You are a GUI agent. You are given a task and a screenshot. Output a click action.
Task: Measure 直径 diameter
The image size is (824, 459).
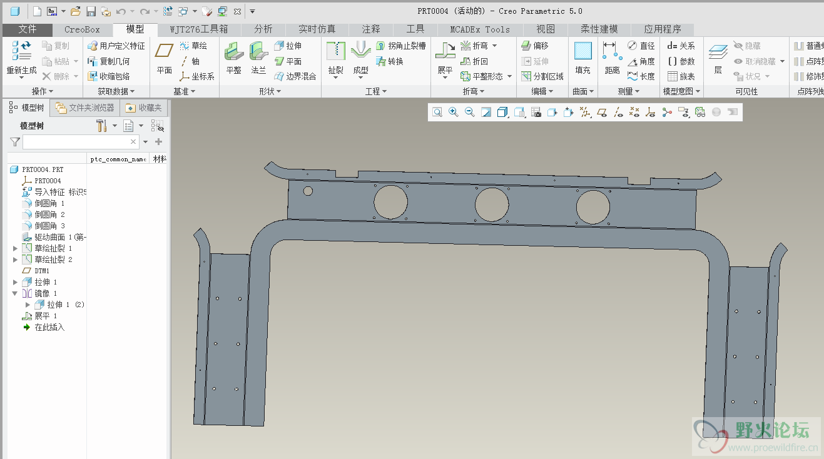(x=641, y=46)
